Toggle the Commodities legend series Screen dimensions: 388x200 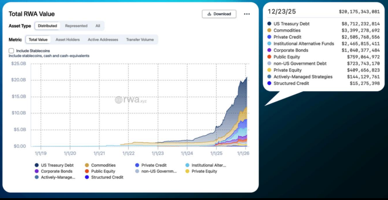pos(87,165)
